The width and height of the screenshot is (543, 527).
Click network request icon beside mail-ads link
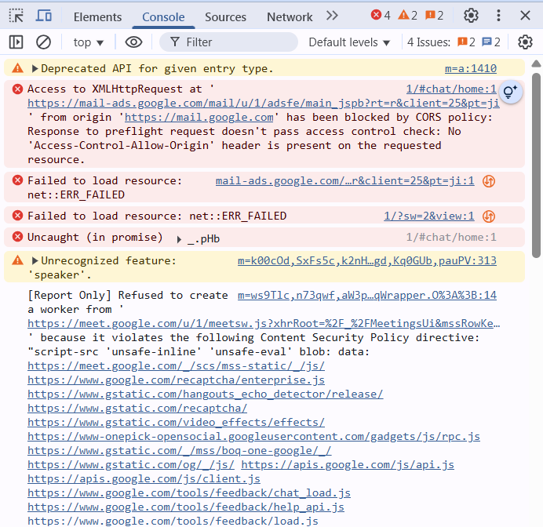489,181
